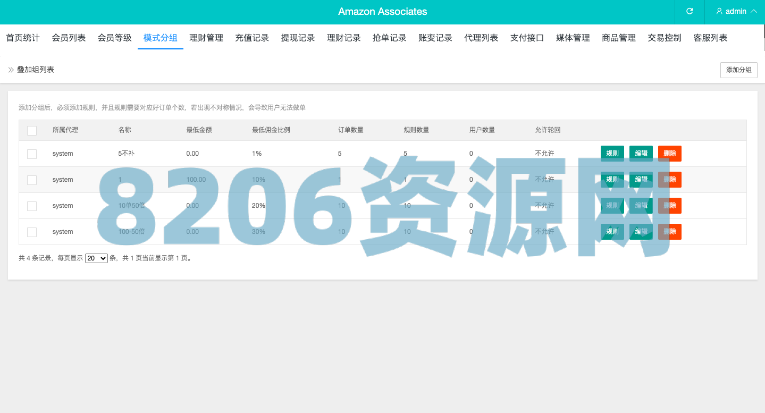Open 规则 for the 5不补 group
Screen dimensions: 765x413
[x=612, y=154]
